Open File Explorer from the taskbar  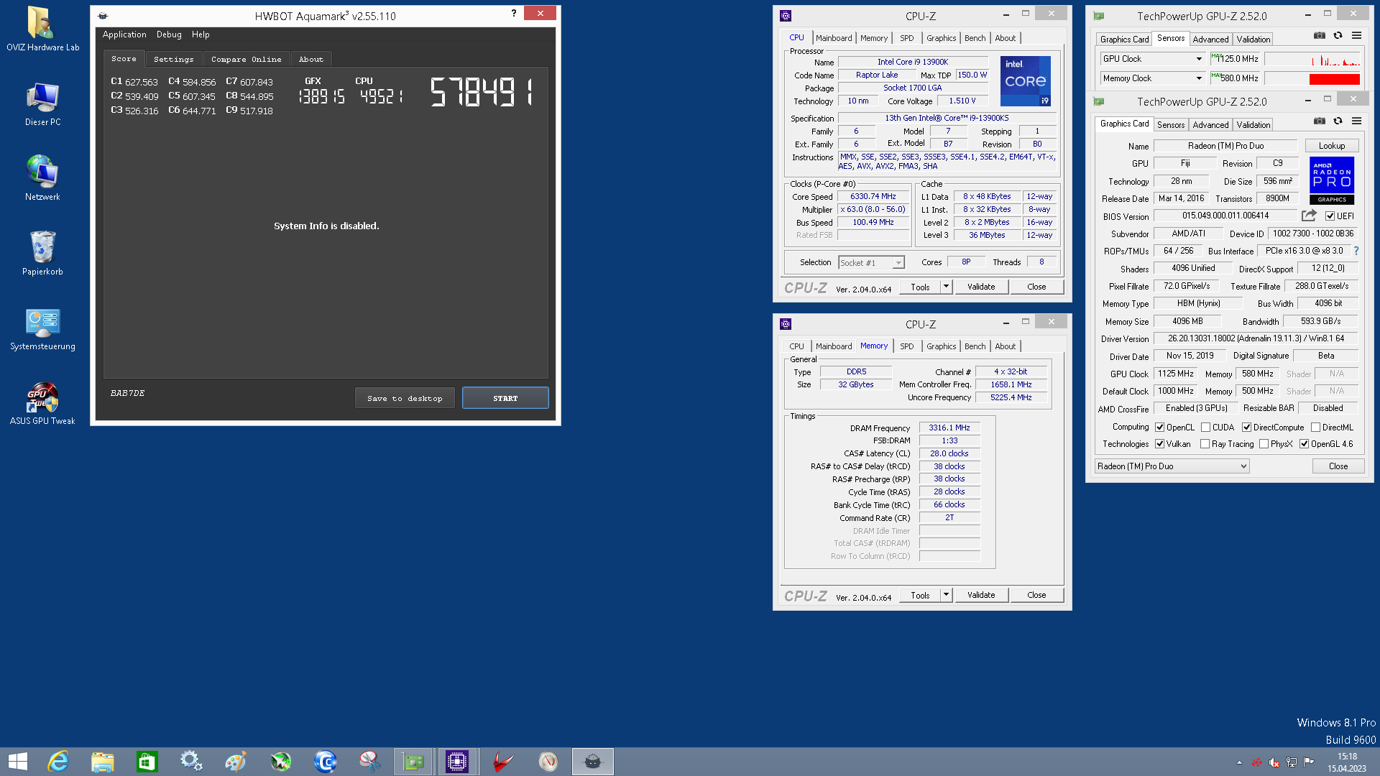(103, 762)
